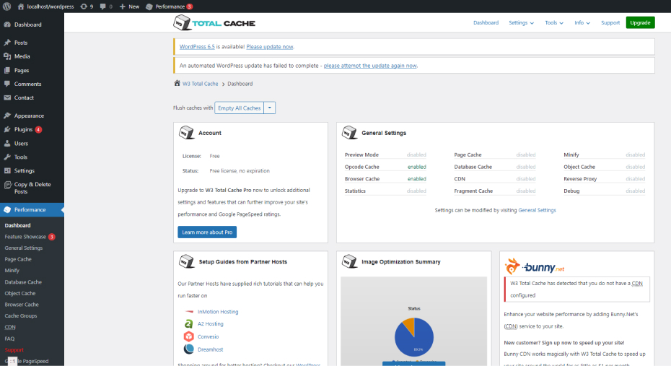Viewport: 671px width, 366px height.
Task: Click the A2 Hosting link
Action: pyautogui.click(x=211, y=323)
